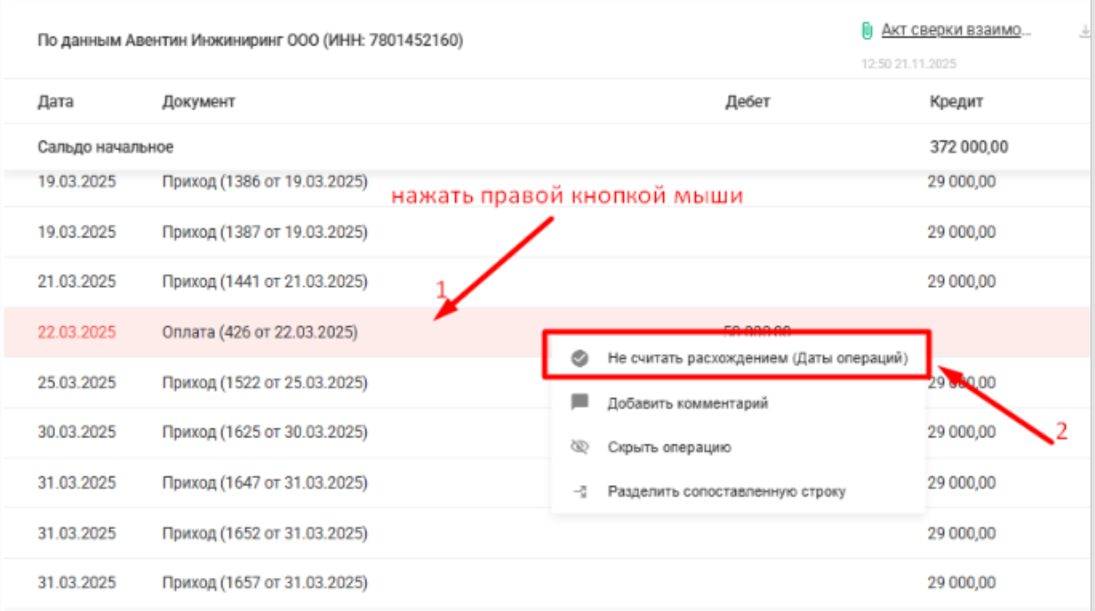Click the date 30.03.2025 cell
The image size is (1095, 611).
pos(76,432)
